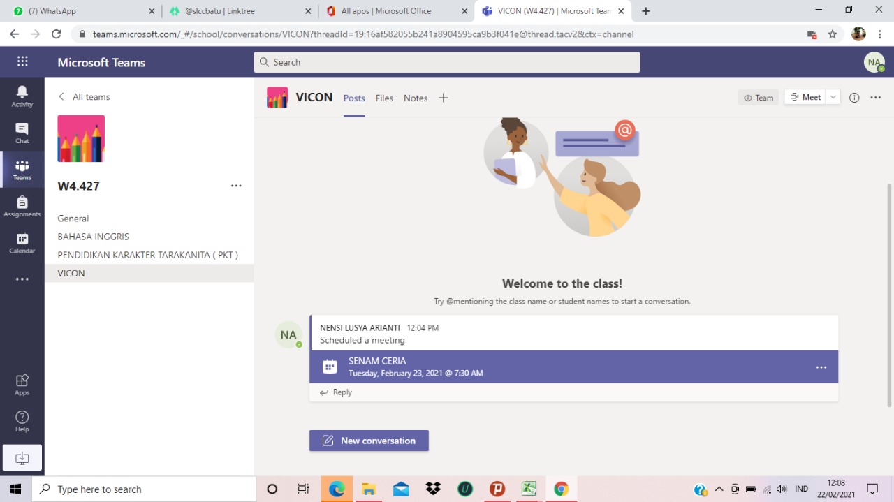Start a meeting with the Meet button
Screen dimensions: 894x502
(805, 98)
